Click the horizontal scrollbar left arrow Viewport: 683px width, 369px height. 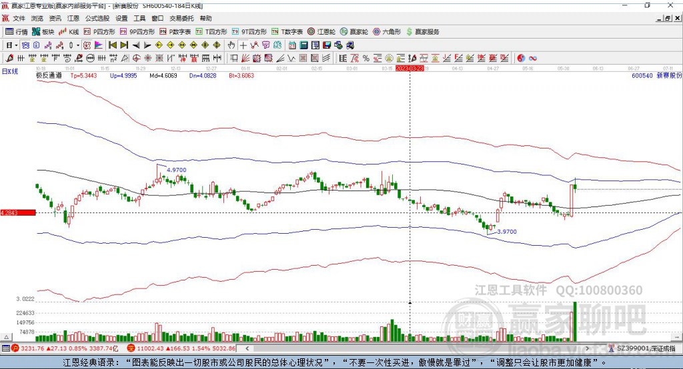point(247,348)
